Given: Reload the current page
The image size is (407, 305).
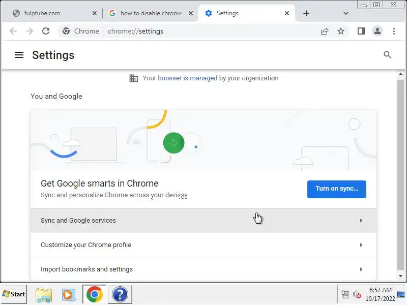Looking at the screenshot, I should pyautogui.click(x=46, y=31).
